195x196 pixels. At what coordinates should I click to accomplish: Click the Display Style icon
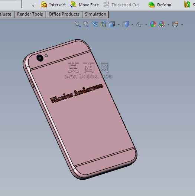[x=126, y=24]
